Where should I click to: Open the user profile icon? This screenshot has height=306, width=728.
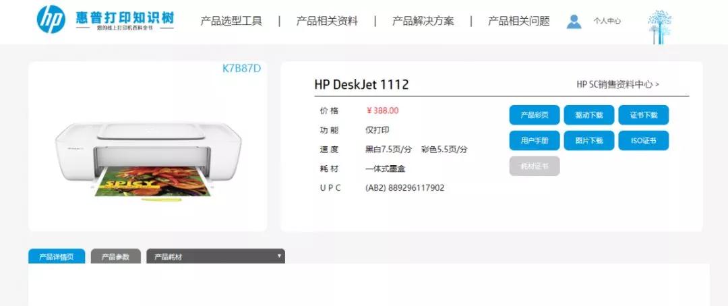click(574, 22)
